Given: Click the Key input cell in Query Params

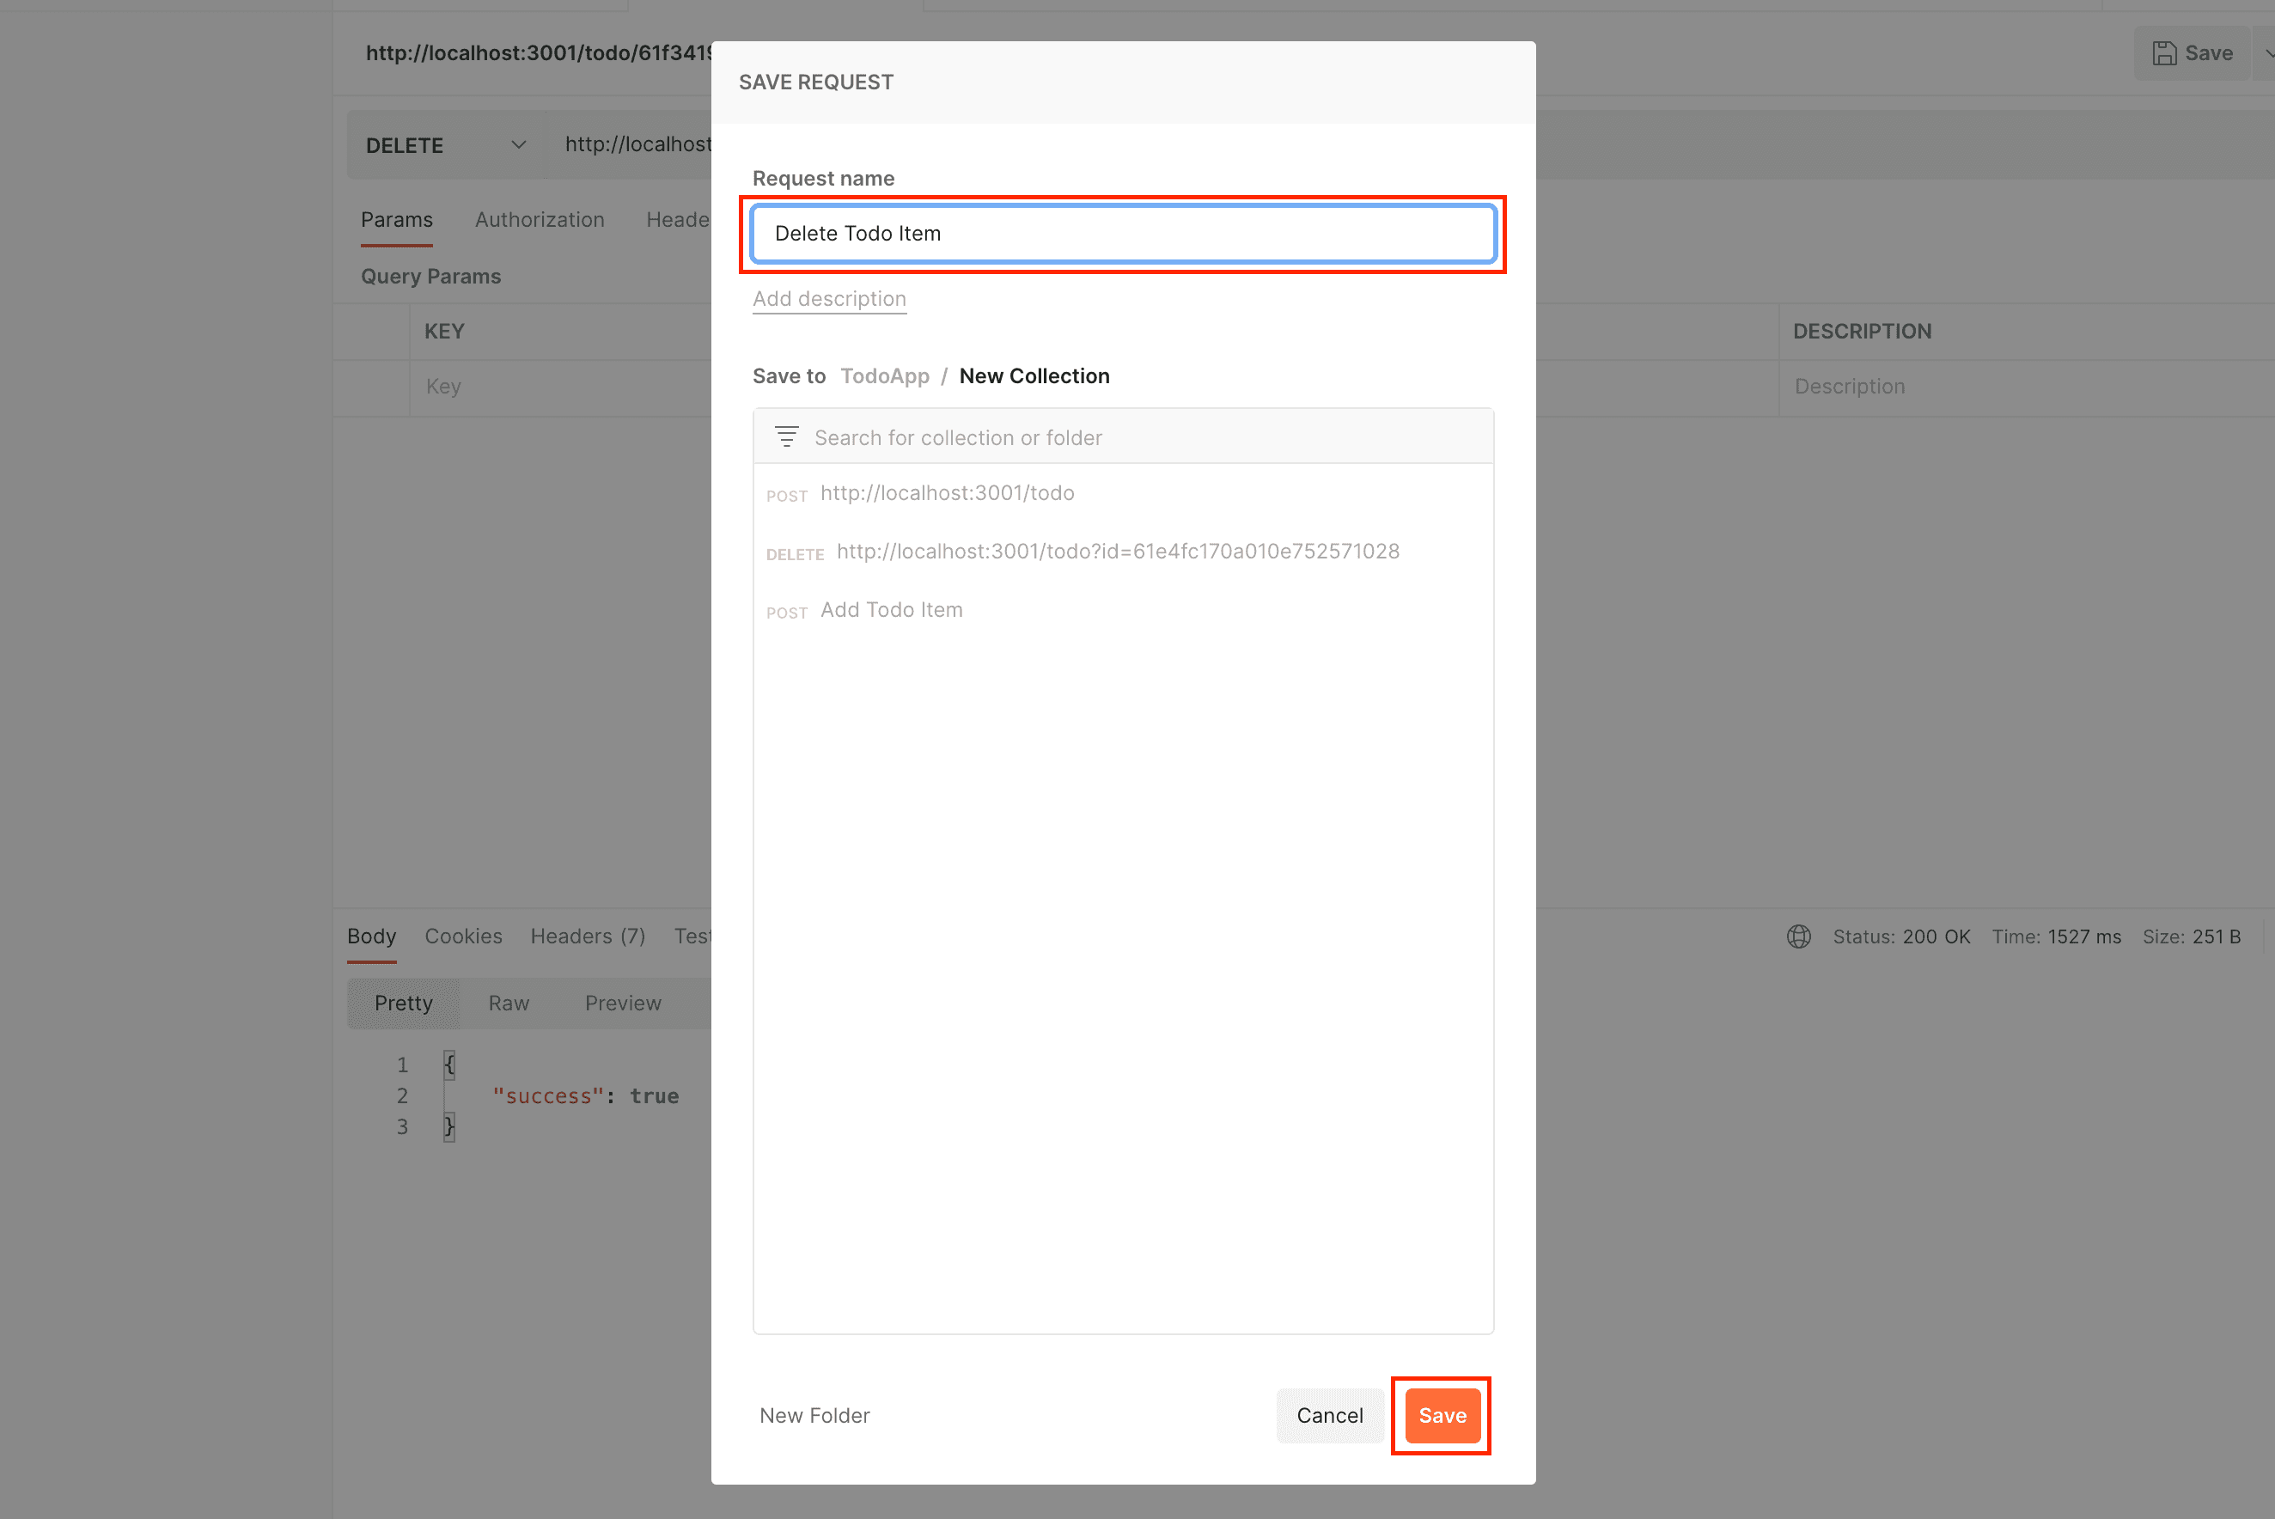Looking at the screenshot, I should (x=562, y=387).
